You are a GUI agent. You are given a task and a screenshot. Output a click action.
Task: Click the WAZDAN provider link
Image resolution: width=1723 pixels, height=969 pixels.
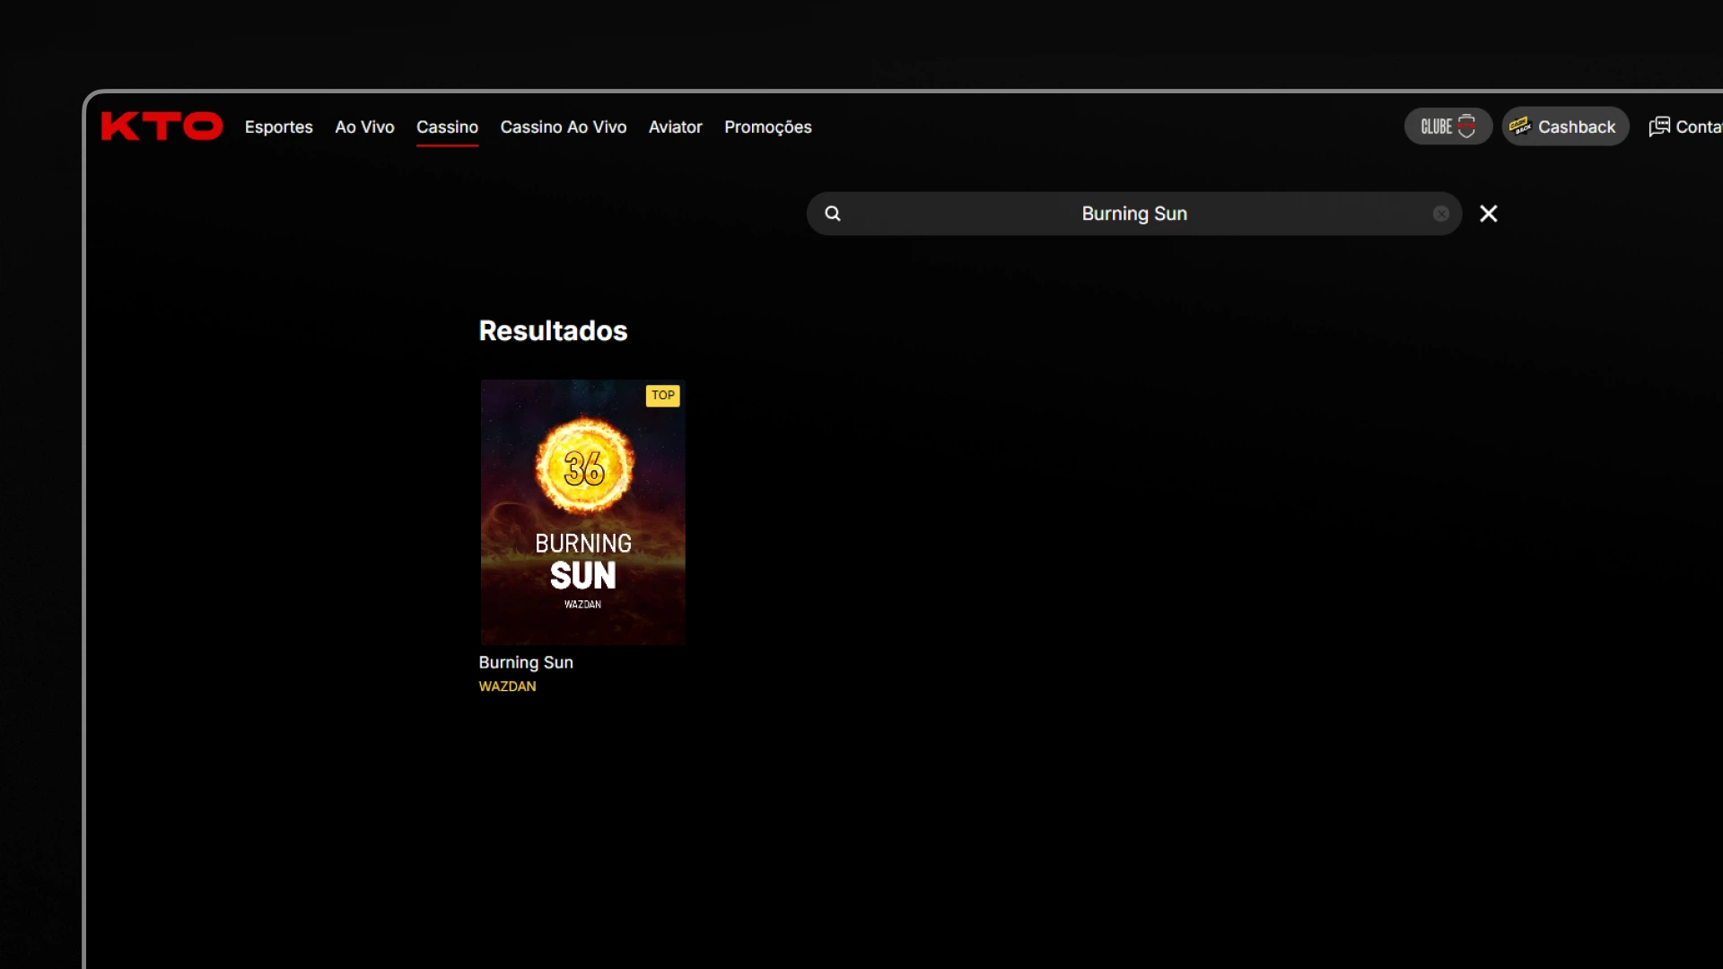(x=507, y=686)
